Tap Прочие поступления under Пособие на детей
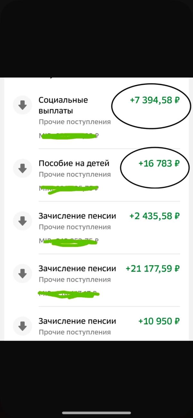Image resolution: width=193 pixels, height=418 pixels. [x=75, y=175]
